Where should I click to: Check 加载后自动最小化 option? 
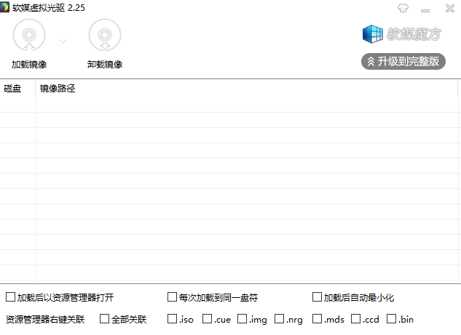317,297
